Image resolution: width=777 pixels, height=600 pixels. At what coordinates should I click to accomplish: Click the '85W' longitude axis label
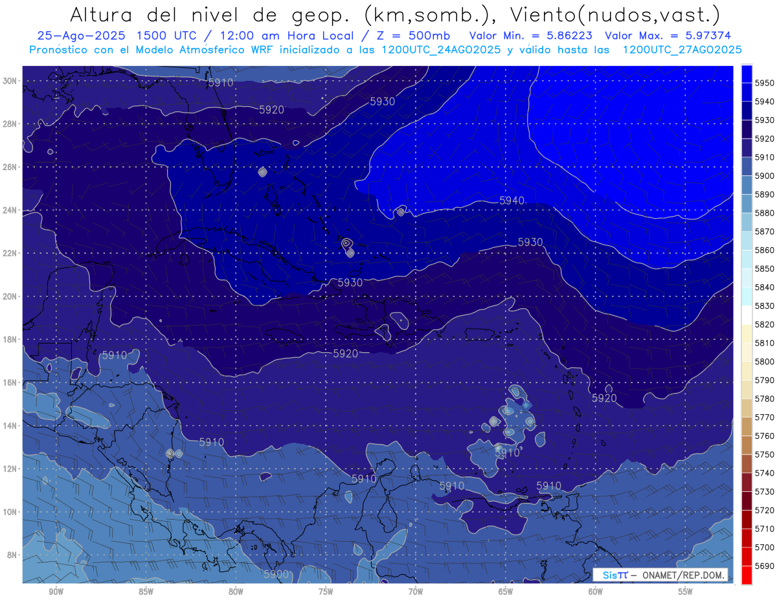[146, 592]
